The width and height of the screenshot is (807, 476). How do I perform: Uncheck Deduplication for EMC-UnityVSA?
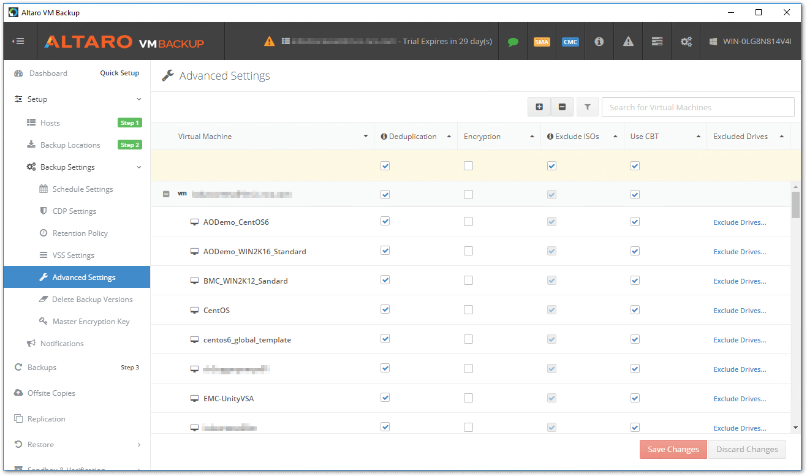point(385,398)
